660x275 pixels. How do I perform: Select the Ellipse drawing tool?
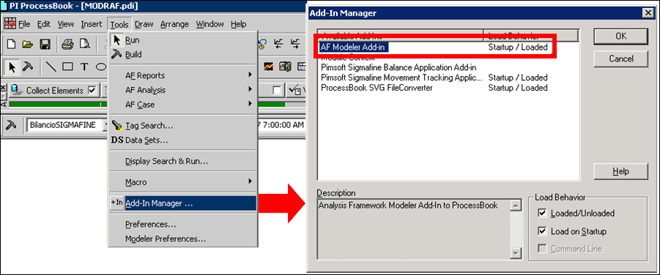click(x=101, y=67)
